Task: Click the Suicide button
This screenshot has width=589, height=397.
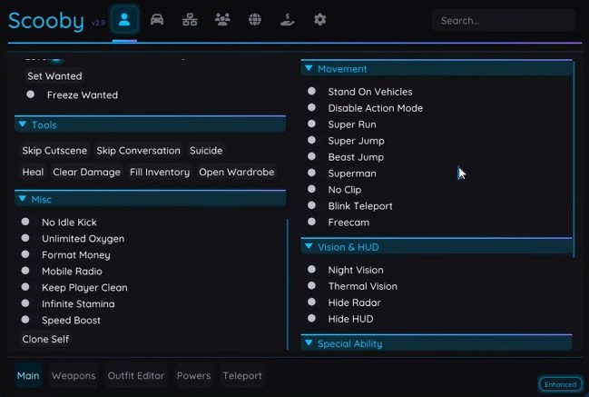Action: pos(206,151)
